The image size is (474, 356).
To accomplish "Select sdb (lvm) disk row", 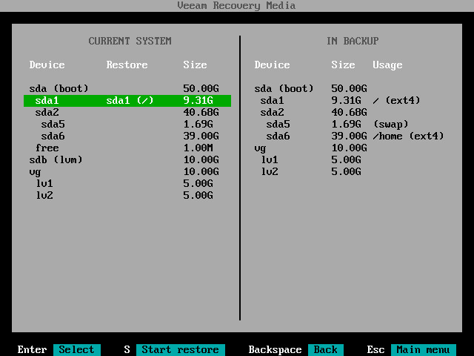I will click(x=127, y=160).
